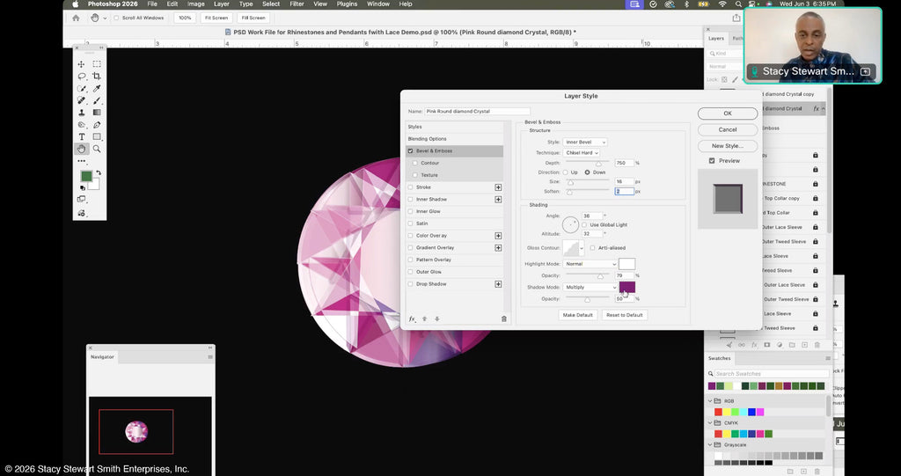
Task: Select the Crop tool
Action: tap(97, 76)
